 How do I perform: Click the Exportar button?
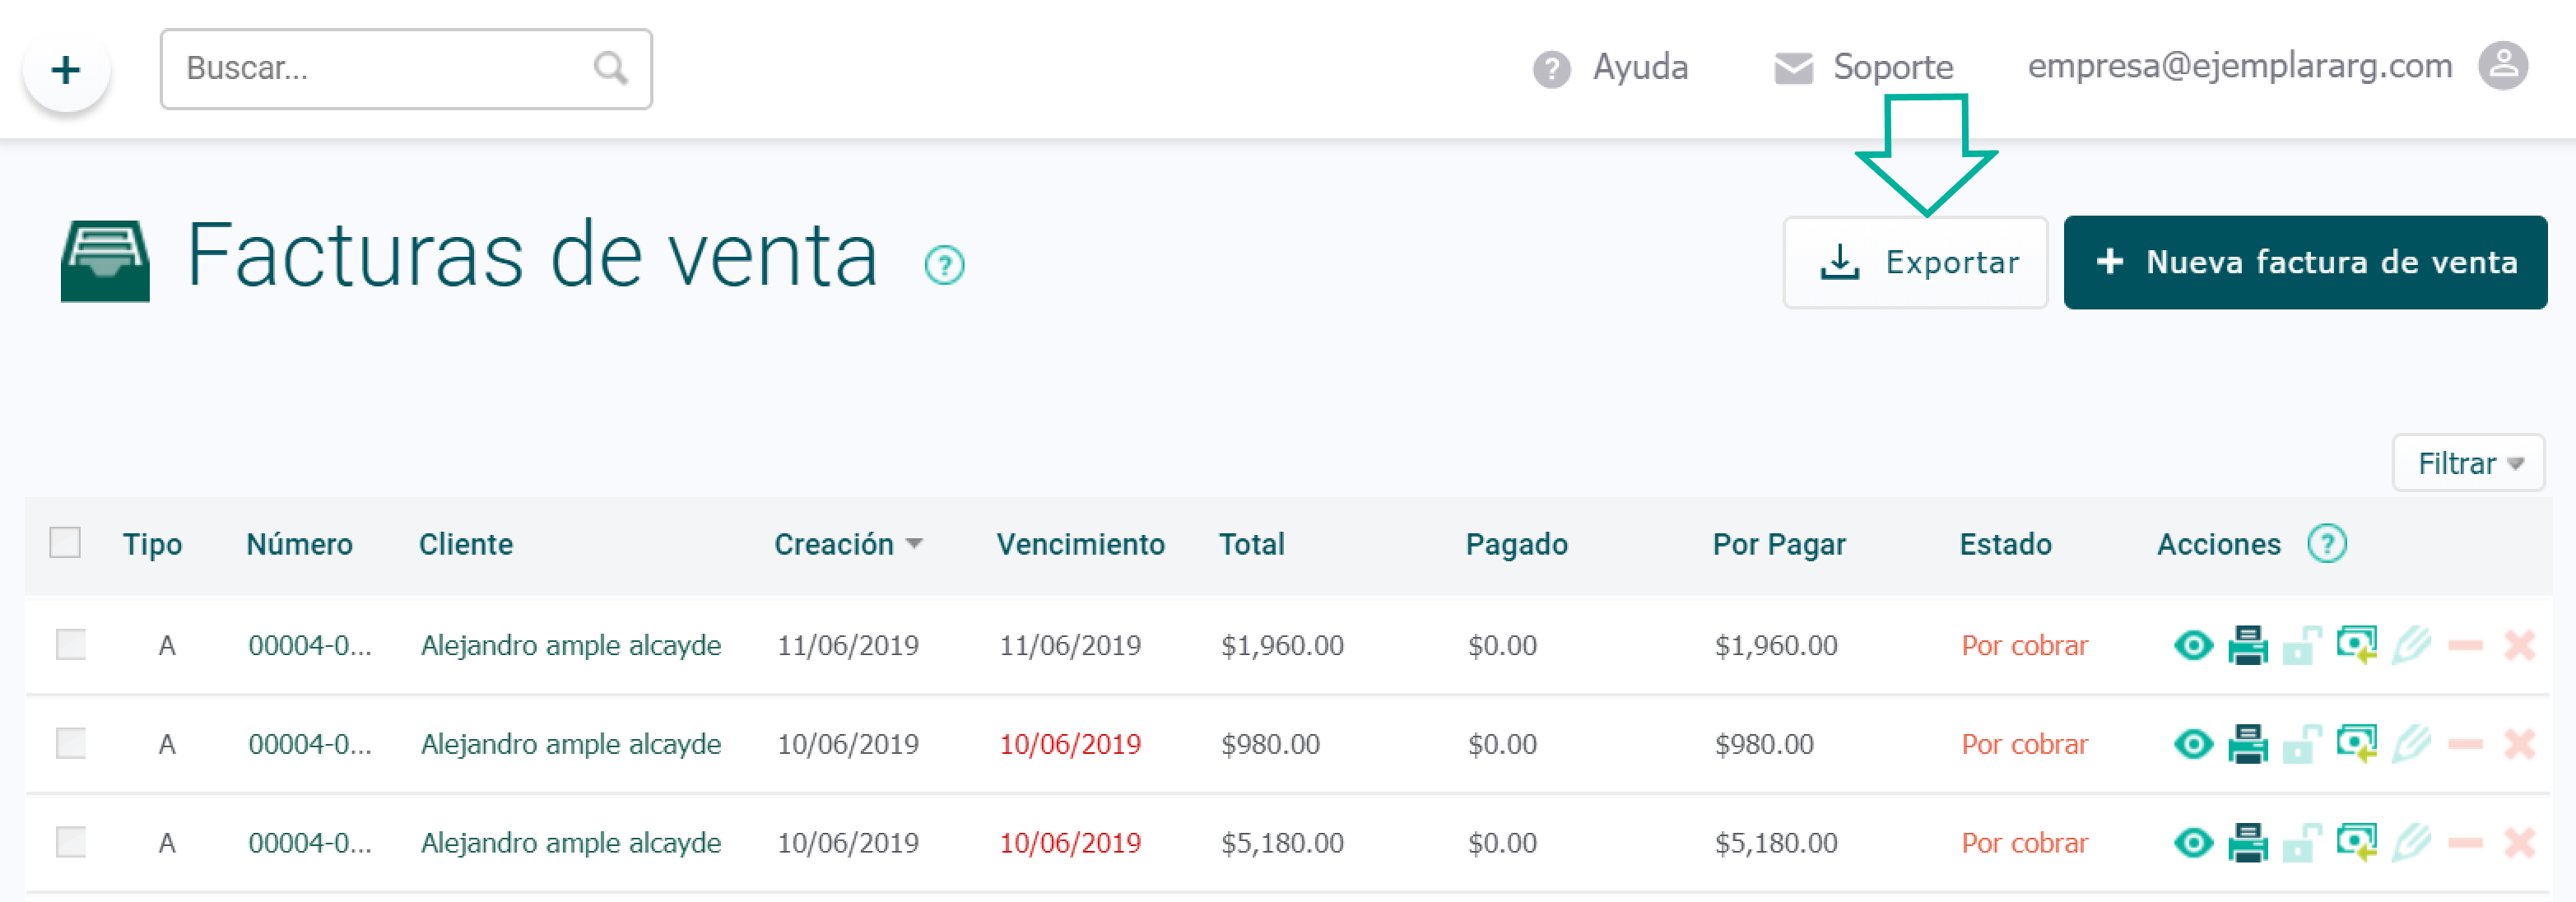pos(1914,262)
